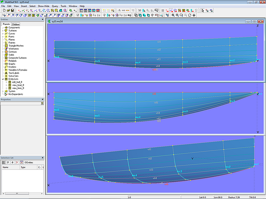Viewport: 266px width, 199px height.
Task: Collapse the Entity Lists node
Action: coord(3,79)
